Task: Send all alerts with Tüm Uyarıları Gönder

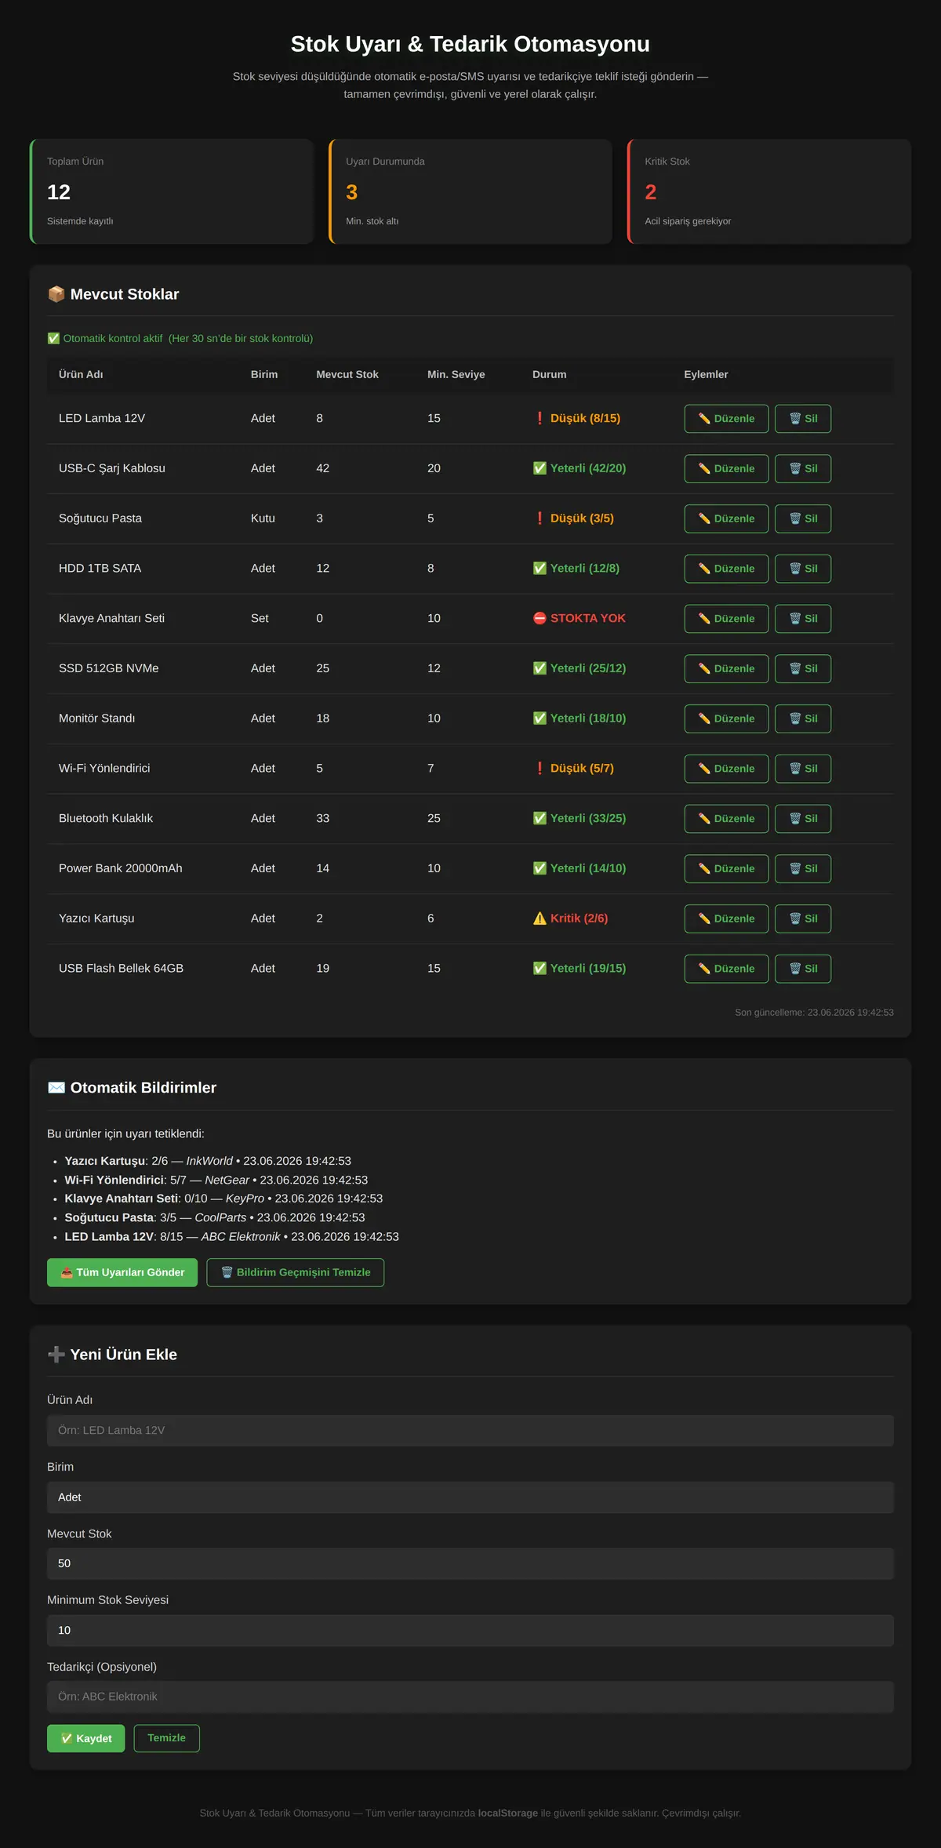Action: coord(122,1272)
